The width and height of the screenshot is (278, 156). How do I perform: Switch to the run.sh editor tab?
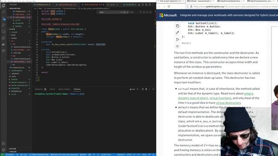(x=113, y=5)
